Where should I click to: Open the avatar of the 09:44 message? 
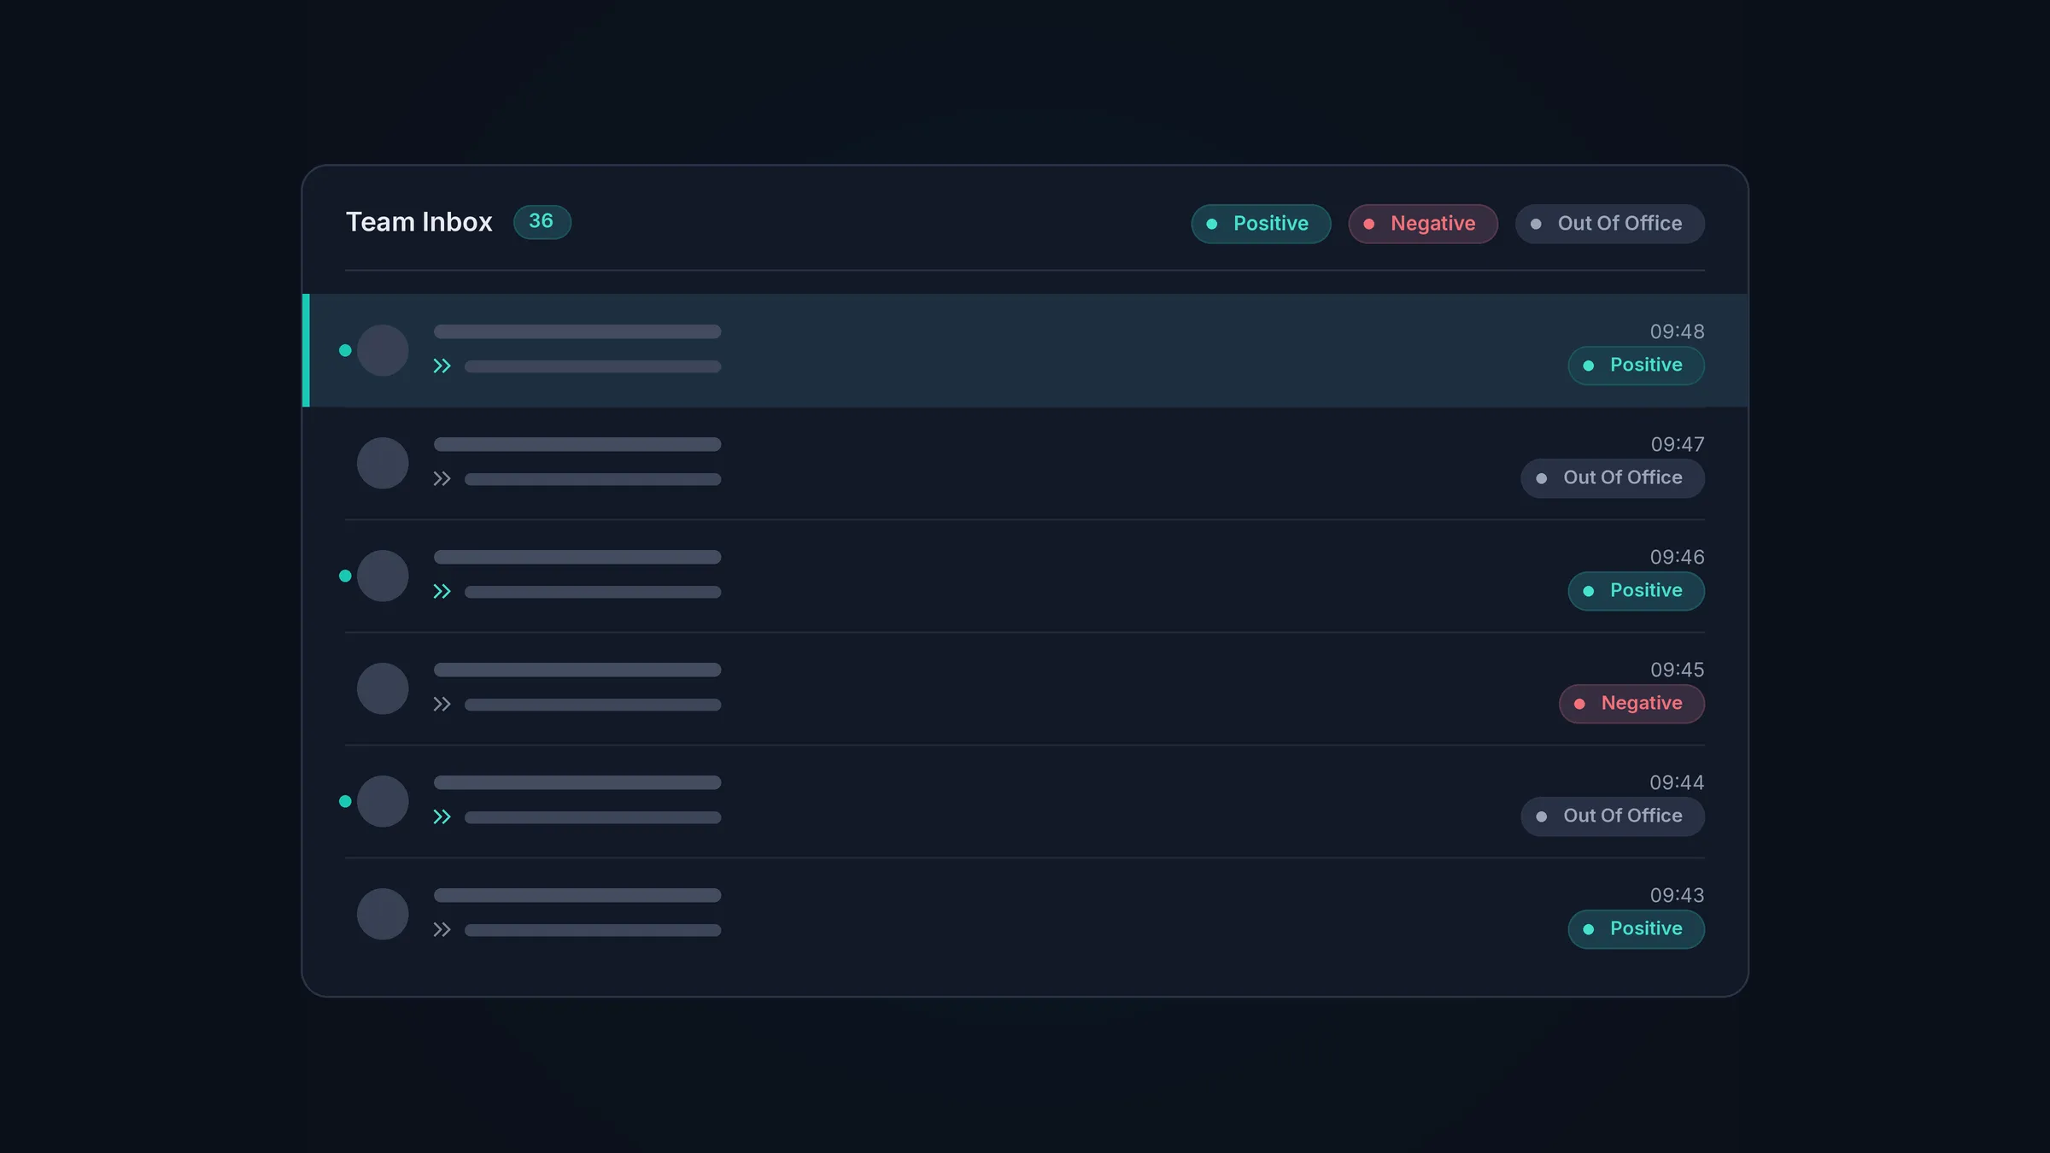(383, 801)
